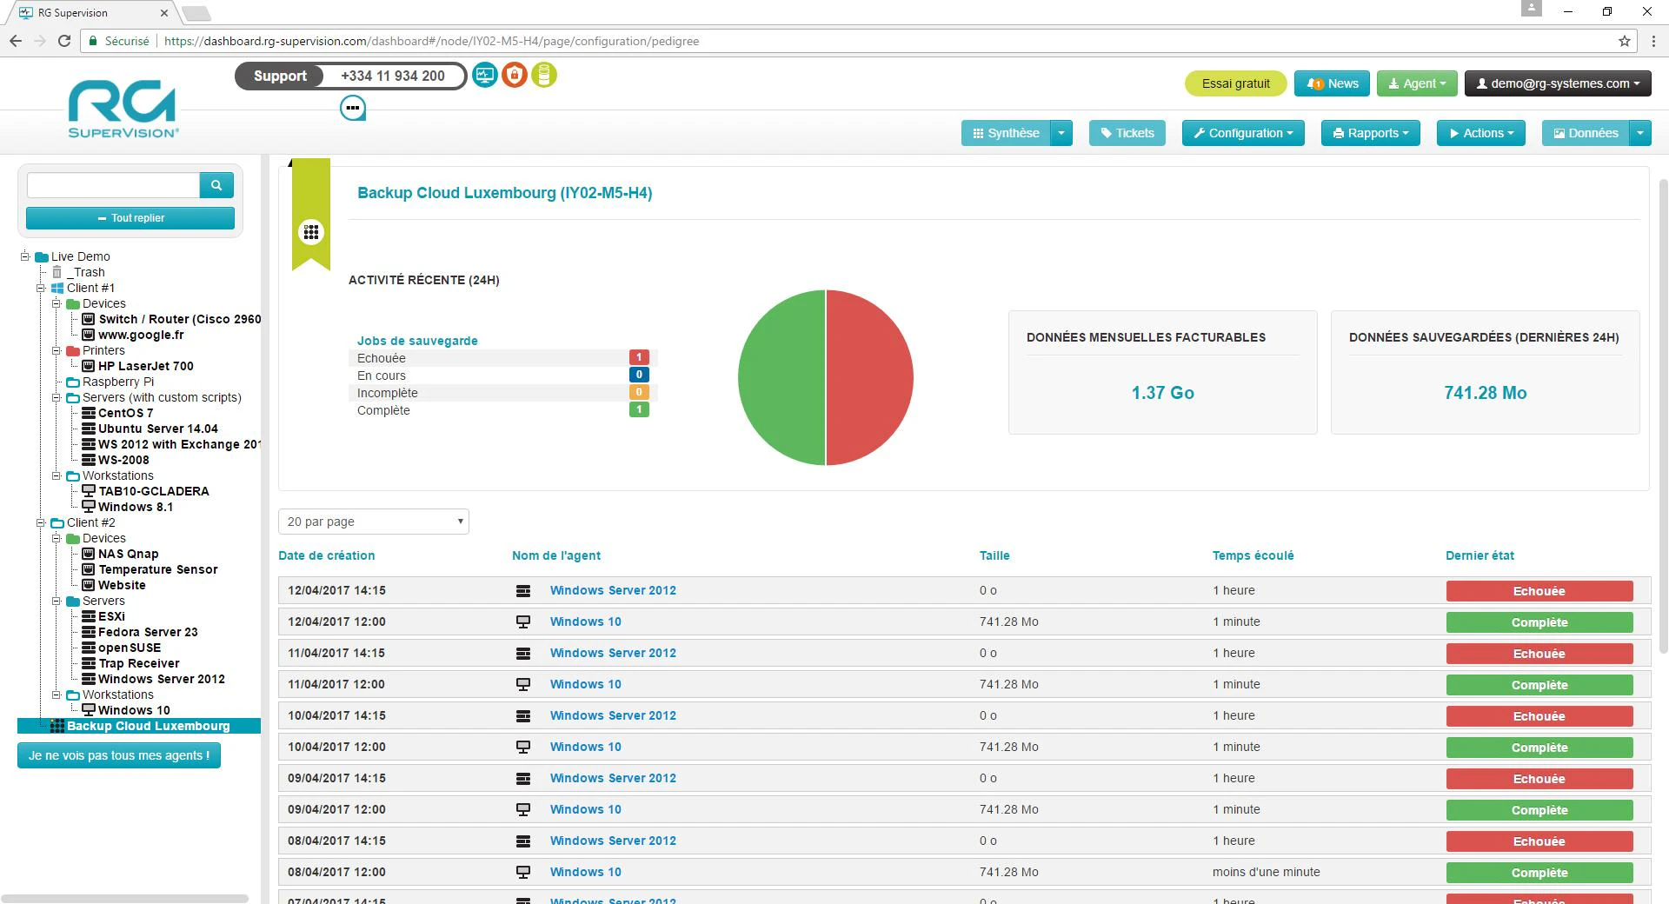This screenshot has height=904, width=1669.
Task: Open the Données dropdown arrow
Action: [1639, 133]
